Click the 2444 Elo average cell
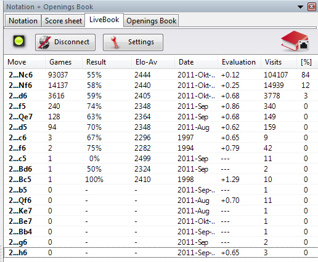 (x=142, y=75)
